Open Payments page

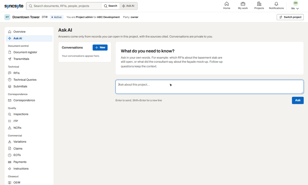coord(29,162)
